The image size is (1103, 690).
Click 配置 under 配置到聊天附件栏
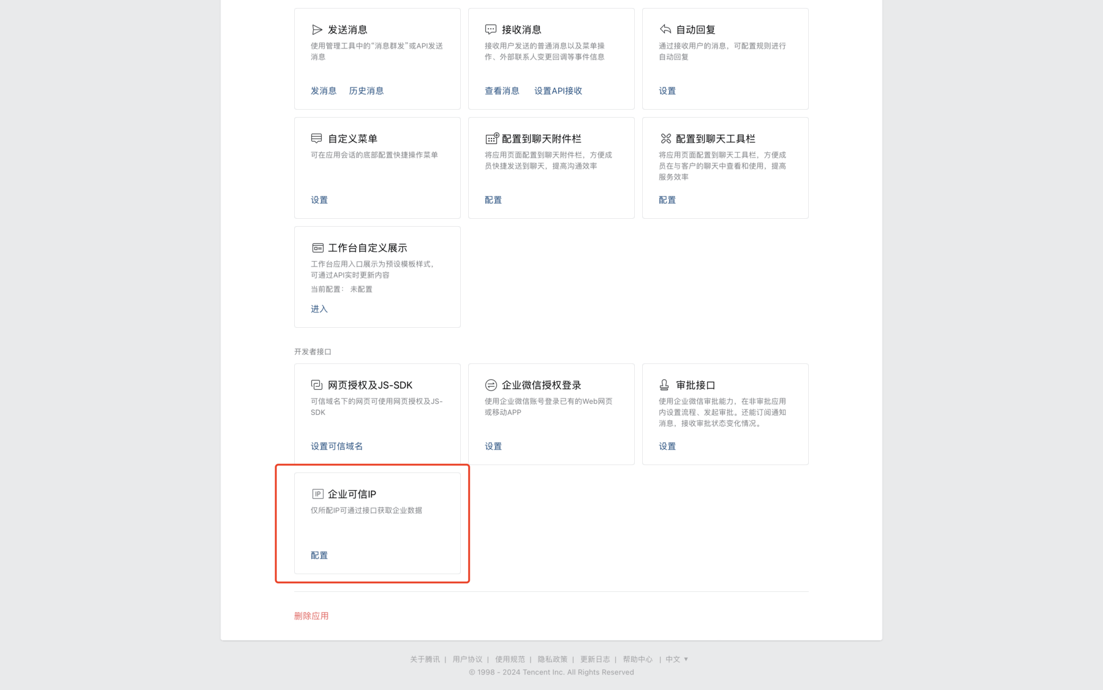point(493,200)
